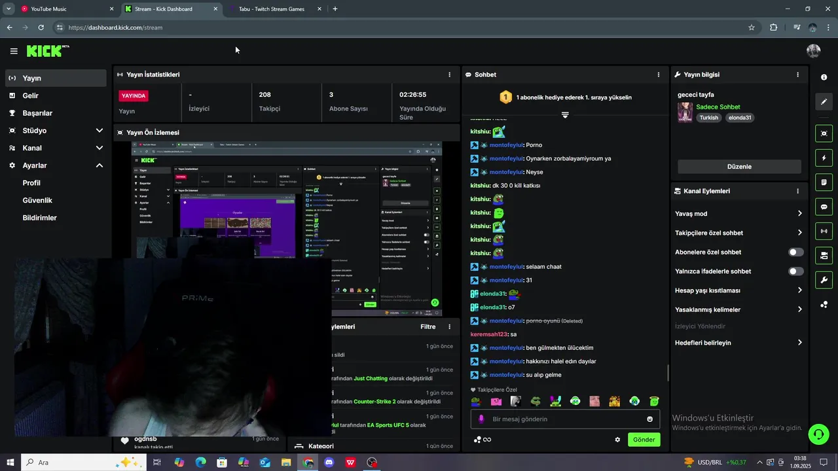
Task: Open the browser extensions puzzle icon
Action: pyautogui.click(x=774, y=27)
